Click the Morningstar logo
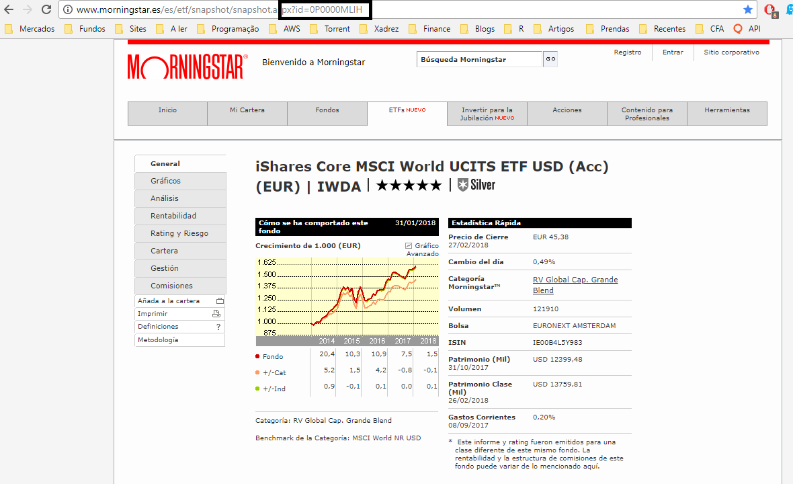Screen dimensions: 793x484 [187, 66]
